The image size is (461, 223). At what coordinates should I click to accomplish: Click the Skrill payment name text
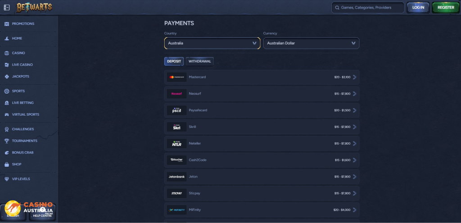192,127
